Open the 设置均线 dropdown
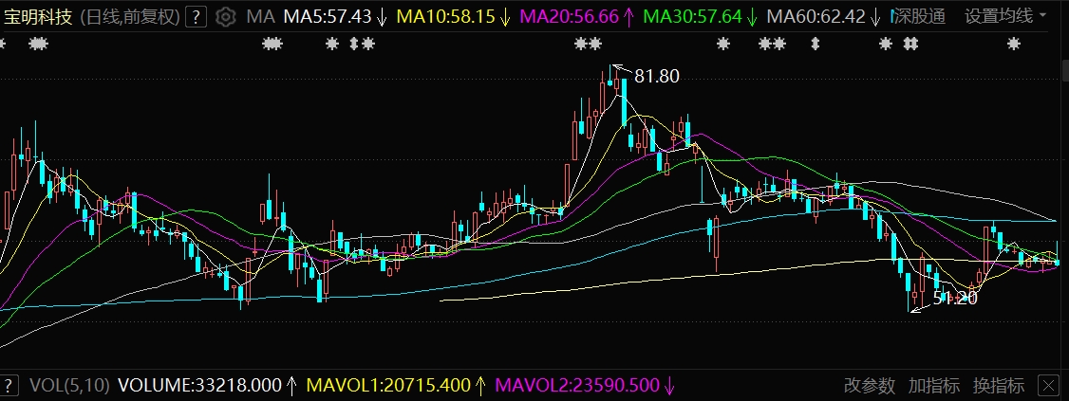This screenshot has width=1069, height=401. pos(1006,16)
